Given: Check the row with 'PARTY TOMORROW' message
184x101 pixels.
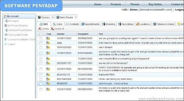Looking at the screenshot, I should pyautogui.click(x=41, y=69).
